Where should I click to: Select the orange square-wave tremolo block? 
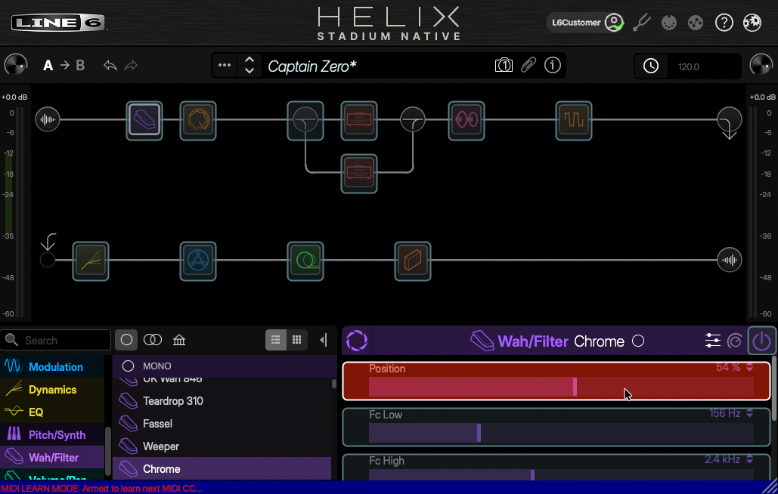click(x=574, y=120)
